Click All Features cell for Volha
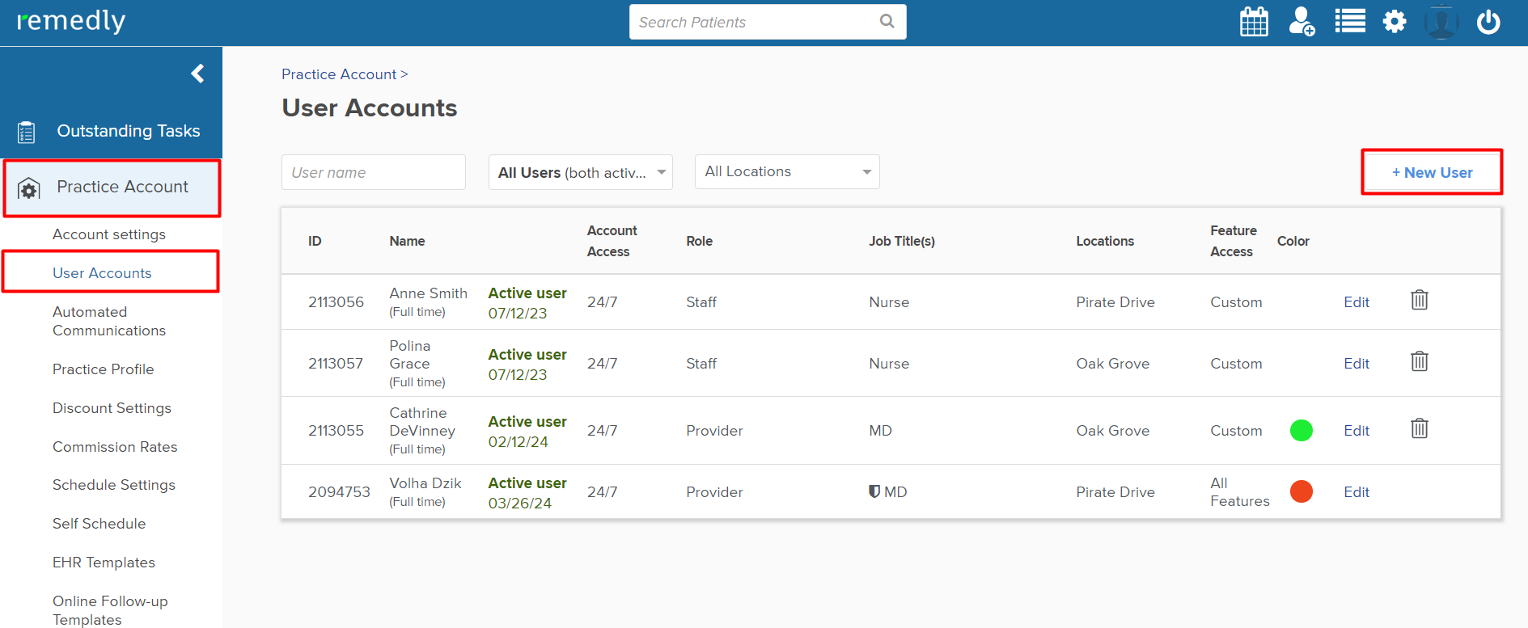 tap(1239, 492)
